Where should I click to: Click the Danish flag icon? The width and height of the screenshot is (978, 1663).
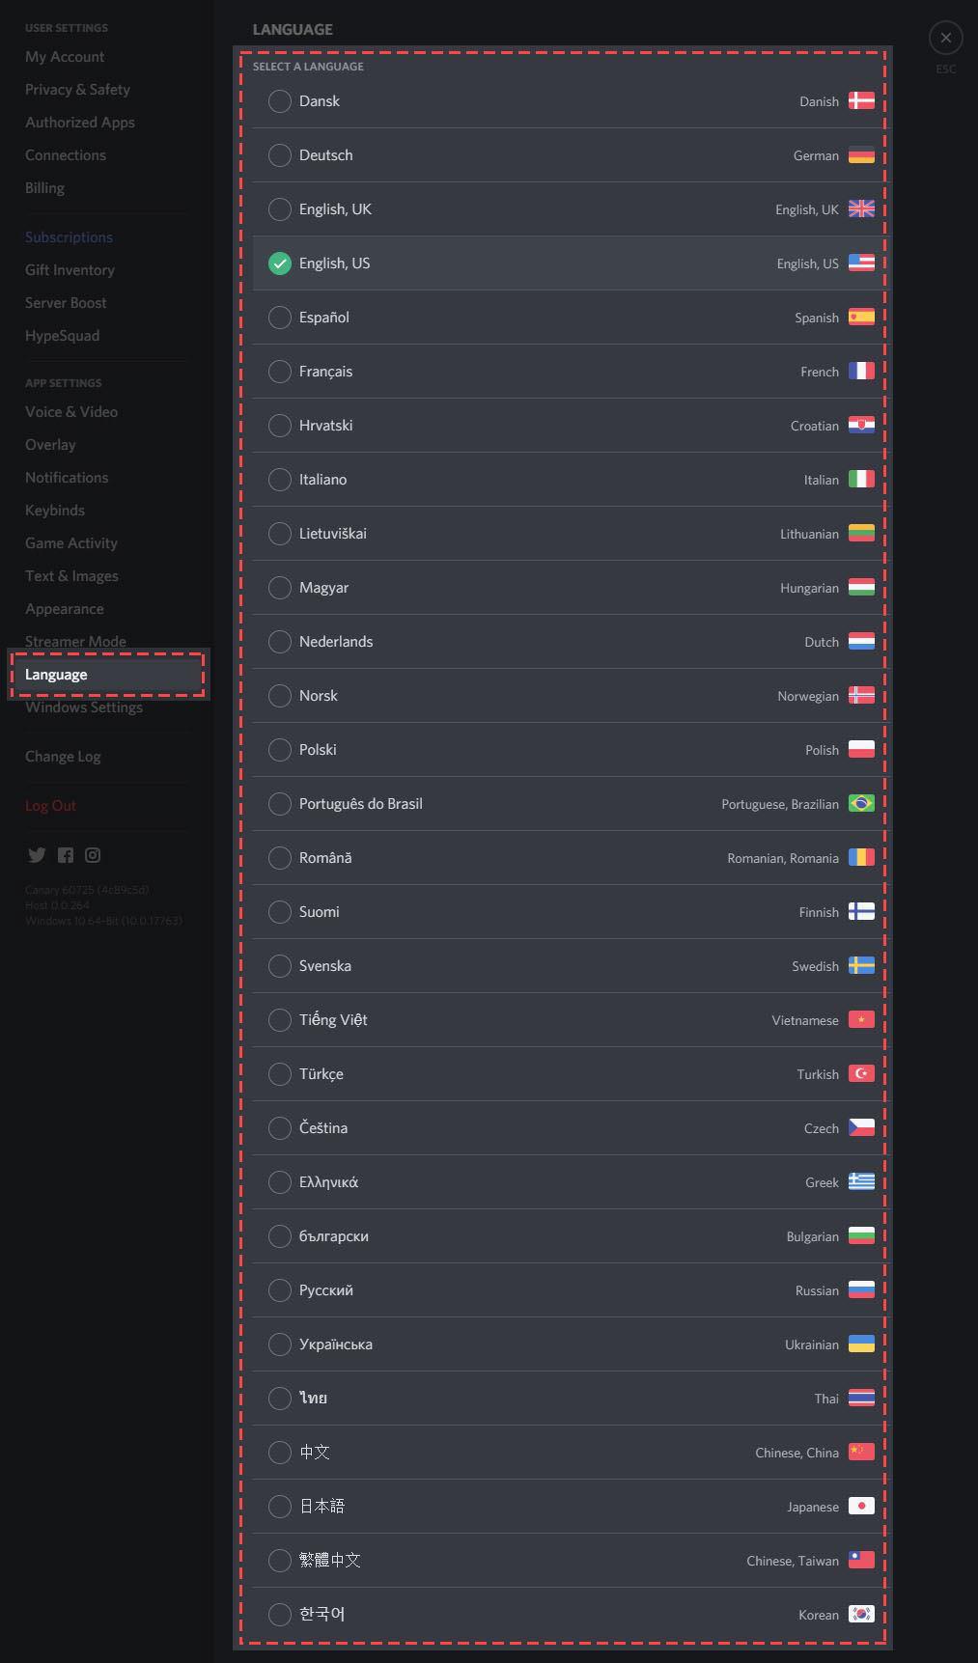tap(861, 101)
